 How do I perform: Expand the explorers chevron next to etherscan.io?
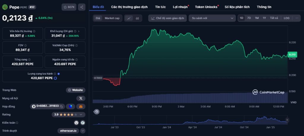[83, 131]
